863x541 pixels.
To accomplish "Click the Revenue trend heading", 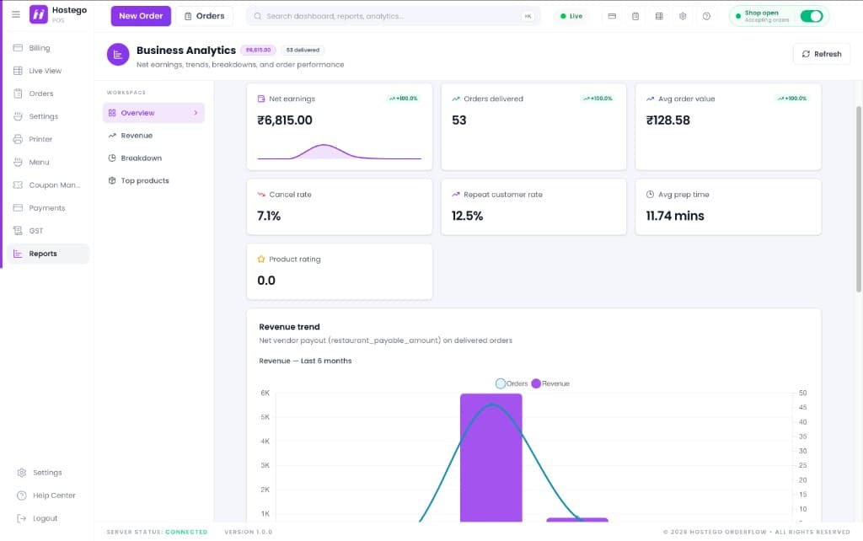I will tap(290, 326).
